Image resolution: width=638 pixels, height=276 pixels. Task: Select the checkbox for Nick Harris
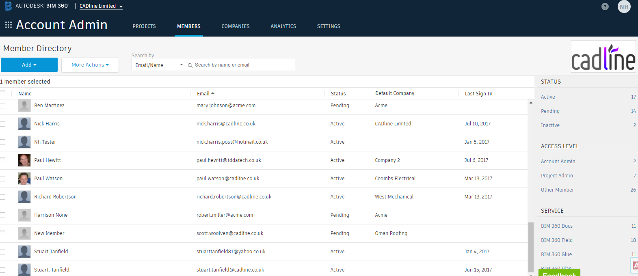pyautogui.click(x=2, y=124)
